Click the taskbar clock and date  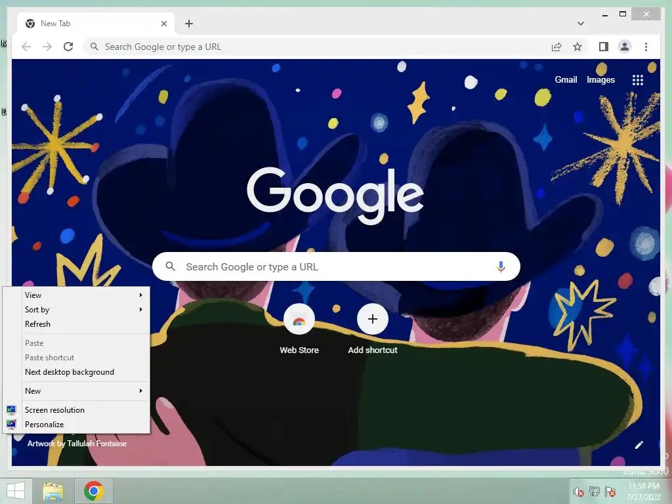coord(644,492)
